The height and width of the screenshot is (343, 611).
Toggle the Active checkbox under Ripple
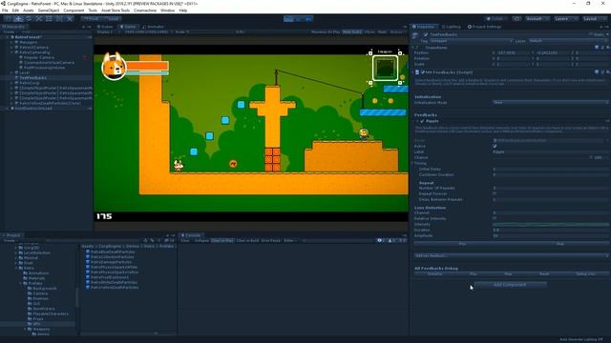[495, 146]
